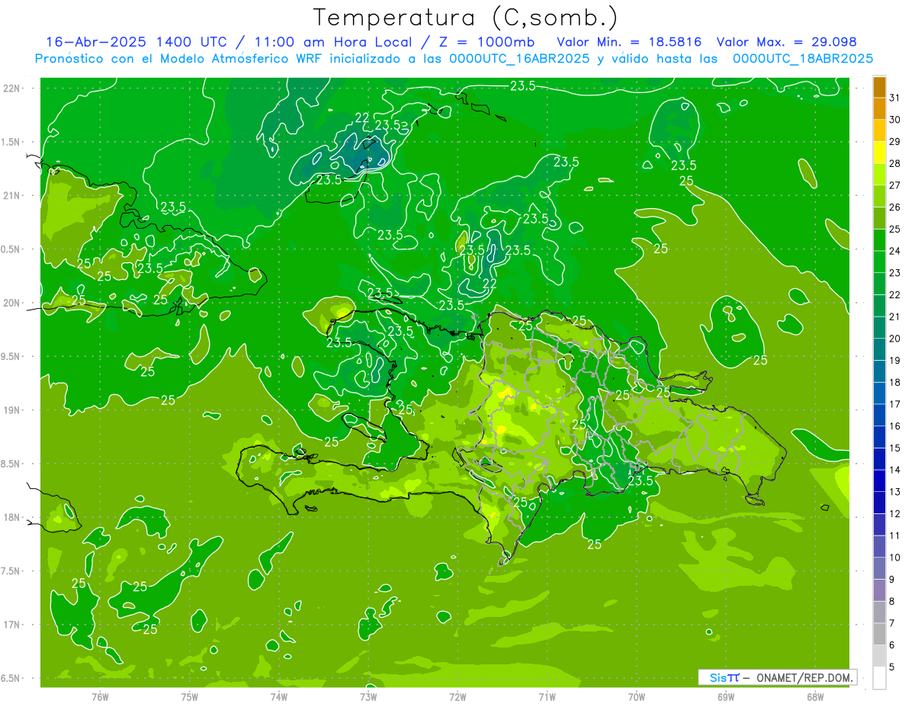
Task: Click the colorbar tick label "31"
Action: click(x=895, y=98)
